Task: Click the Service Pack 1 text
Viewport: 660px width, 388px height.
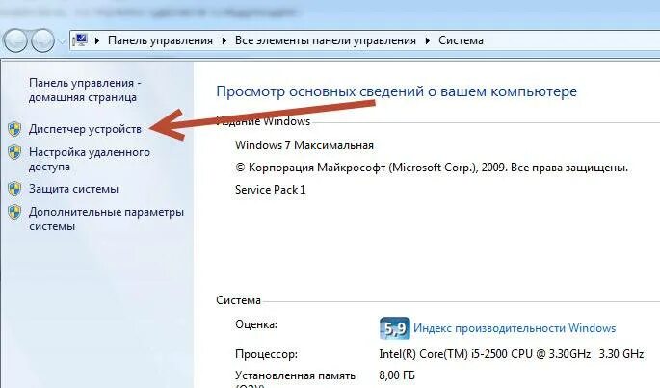Action: (x=270, y=190)
